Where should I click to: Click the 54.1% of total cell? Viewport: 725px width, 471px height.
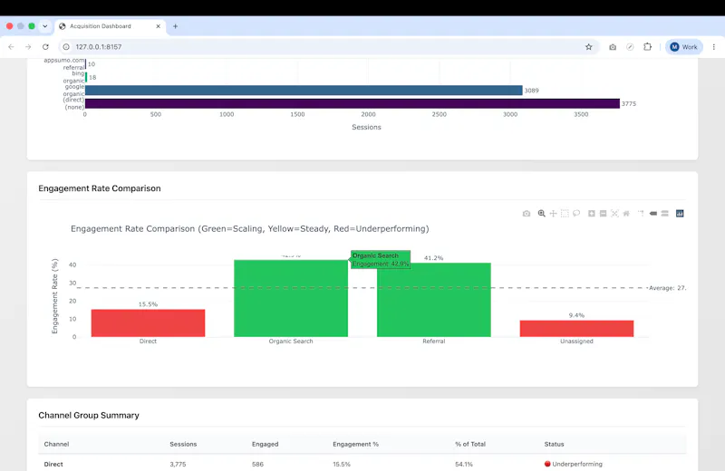(x=464, y=464)
